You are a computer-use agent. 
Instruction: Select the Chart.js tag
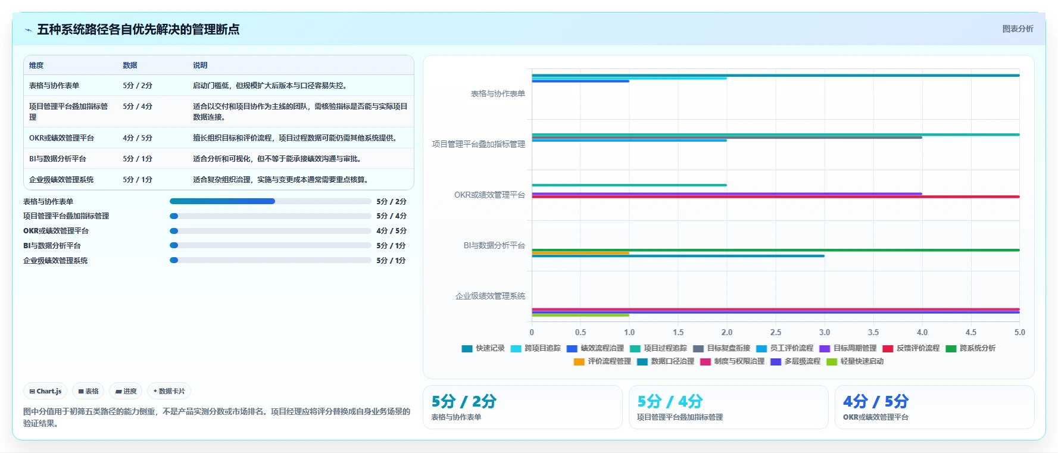coord(45,391)
